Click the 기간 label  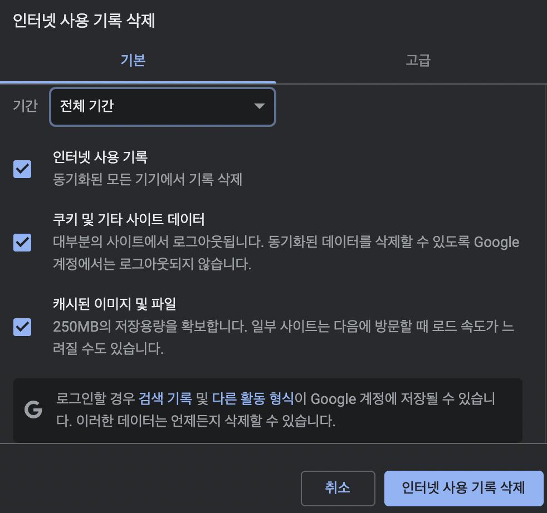point(25,106)
